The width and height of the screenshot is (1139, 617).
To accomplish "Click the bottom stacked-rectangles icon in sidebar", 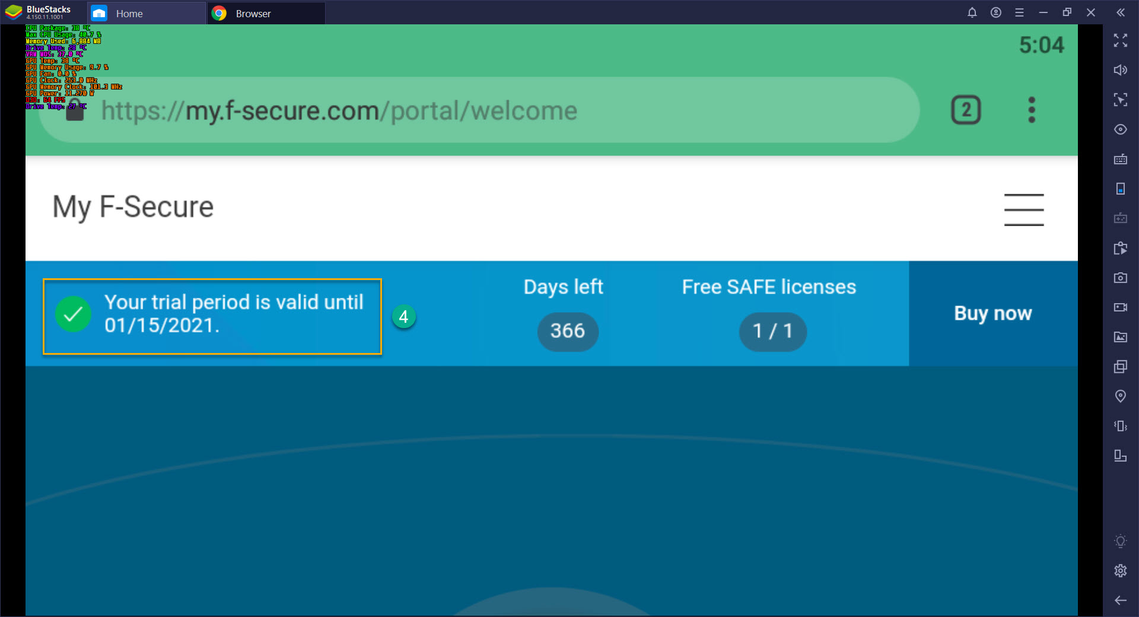I will [x=1121, y=456].
